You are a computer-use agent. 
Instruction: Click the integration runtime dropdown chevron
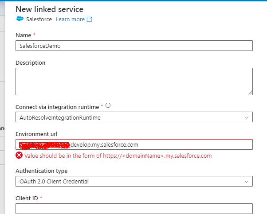pos(247,117)
